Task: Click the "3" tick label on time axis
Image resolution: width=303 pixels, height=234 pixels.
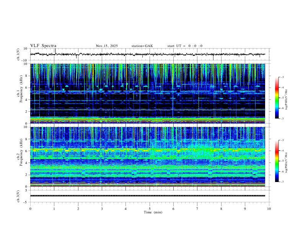Action: pos(102,209)
